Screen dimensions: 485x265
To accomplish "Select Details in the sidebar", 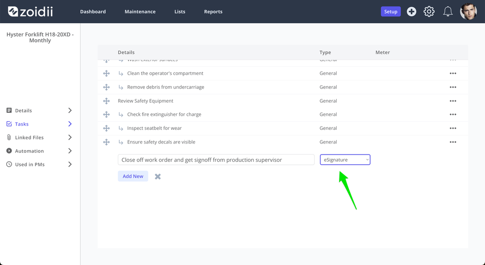I will [23, 110].
